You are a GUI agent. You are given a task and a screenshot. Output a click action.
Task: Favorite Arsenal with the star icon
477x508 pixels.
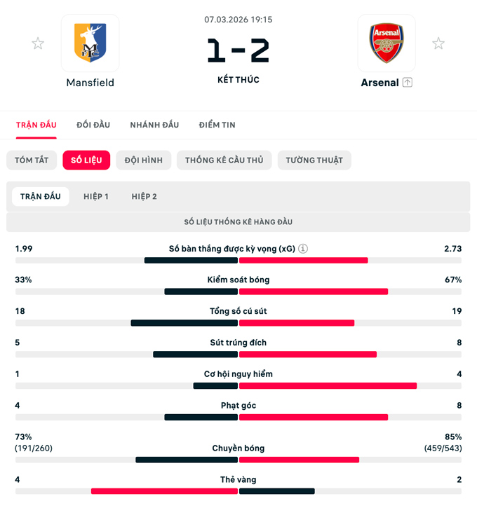[438, 43]
